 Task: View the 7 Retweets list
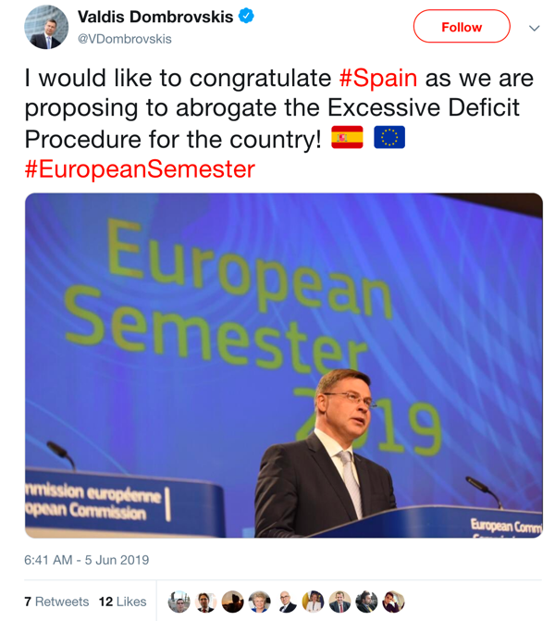56,602
